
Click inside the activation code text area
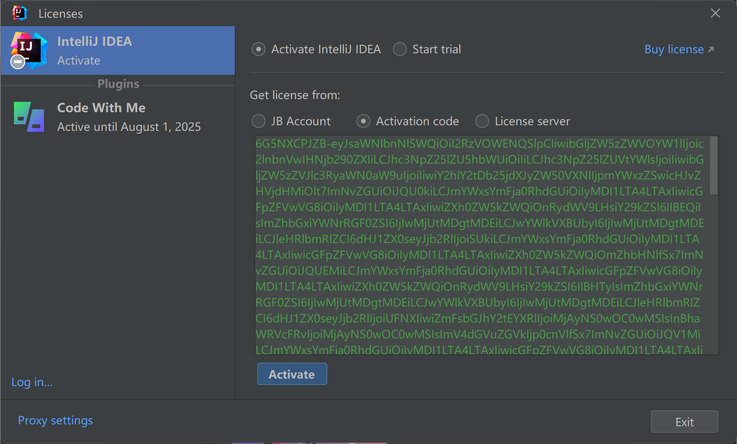(482, 245)
